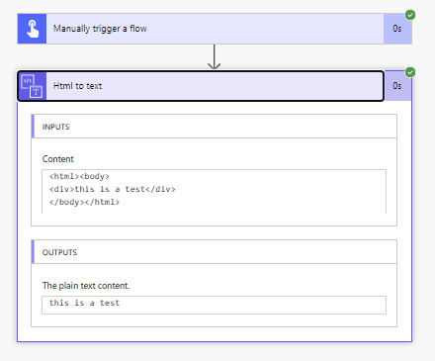Image resolution: width=435 pixels, height=361 pixels.
Task: Click the plain text content output field
Action: (x=214, y=305)
